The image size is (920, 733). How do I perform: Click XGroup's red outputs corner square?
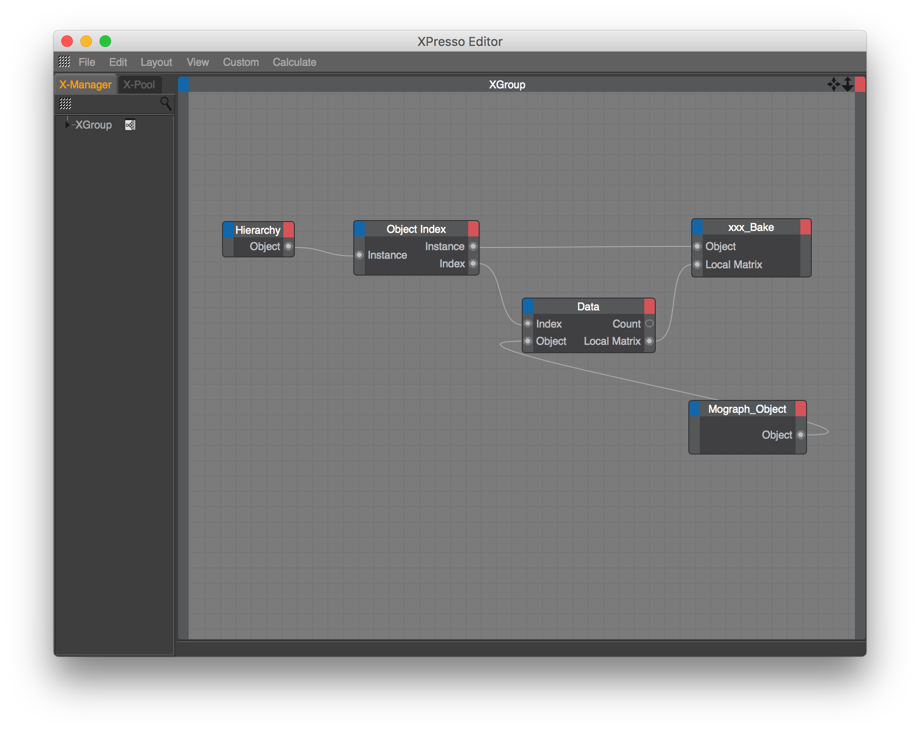(x=860, y=85)
